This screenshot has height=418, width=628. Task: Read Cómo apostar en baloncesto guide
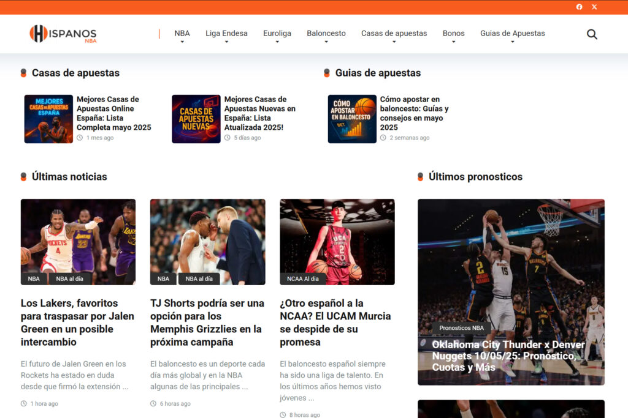[x=414, y=113]
